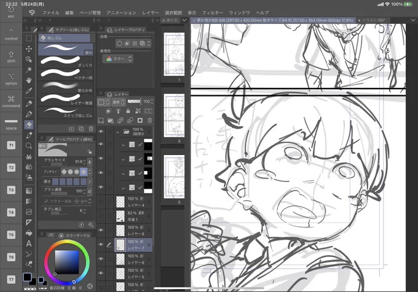
Task: Select the Zoom magnifier tool
Action: pyautogui.click(x=29, y=146)
